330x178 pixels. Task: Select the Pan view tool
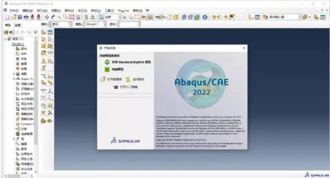coord(47,17)
